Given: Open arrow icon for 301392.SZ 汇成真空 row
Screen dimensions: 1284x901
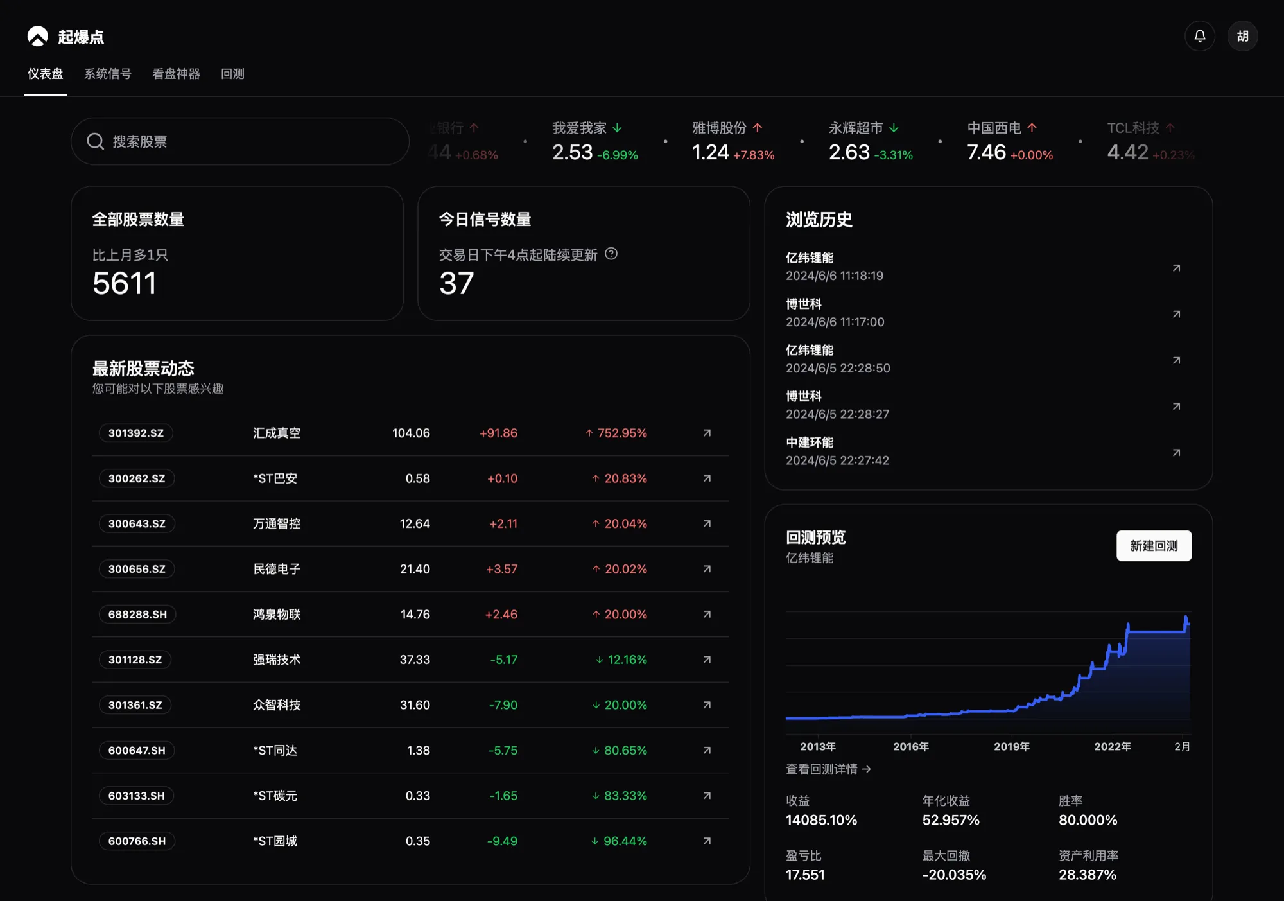Looking at the screenshot, I should pyautogui.click(x=707, y=433).
